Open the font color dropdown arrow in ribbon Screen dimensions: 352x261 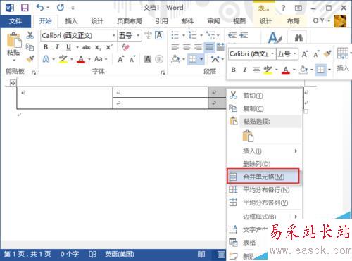[x=89, y=59]
